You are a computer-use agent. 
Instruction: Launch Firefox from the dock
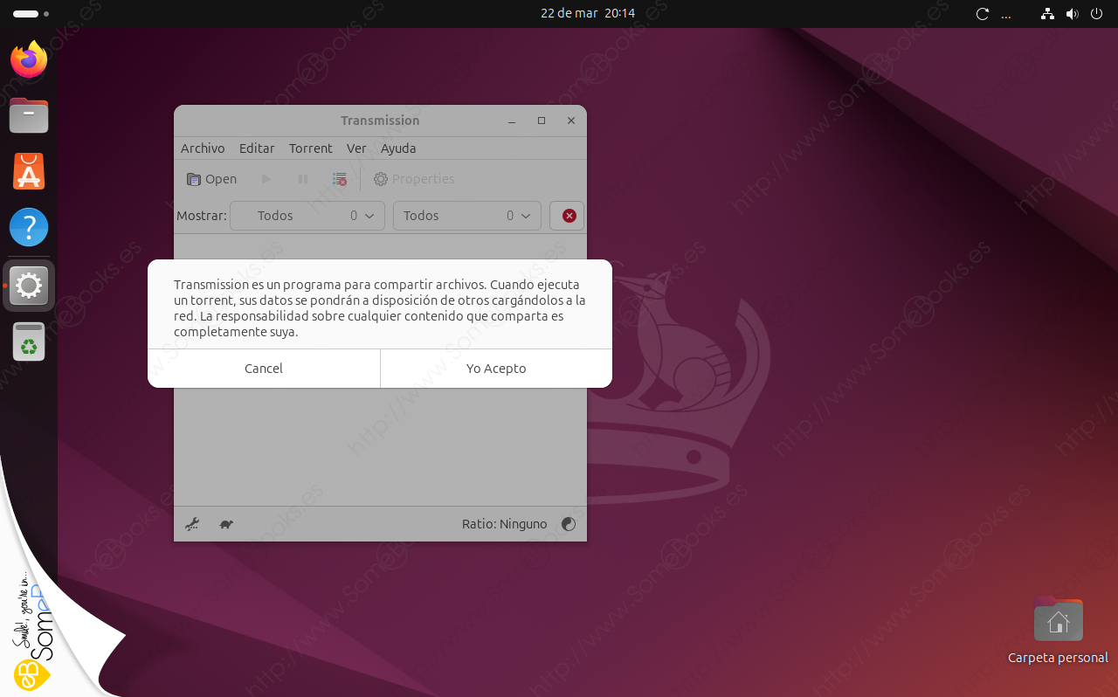(x=29, y=59)
